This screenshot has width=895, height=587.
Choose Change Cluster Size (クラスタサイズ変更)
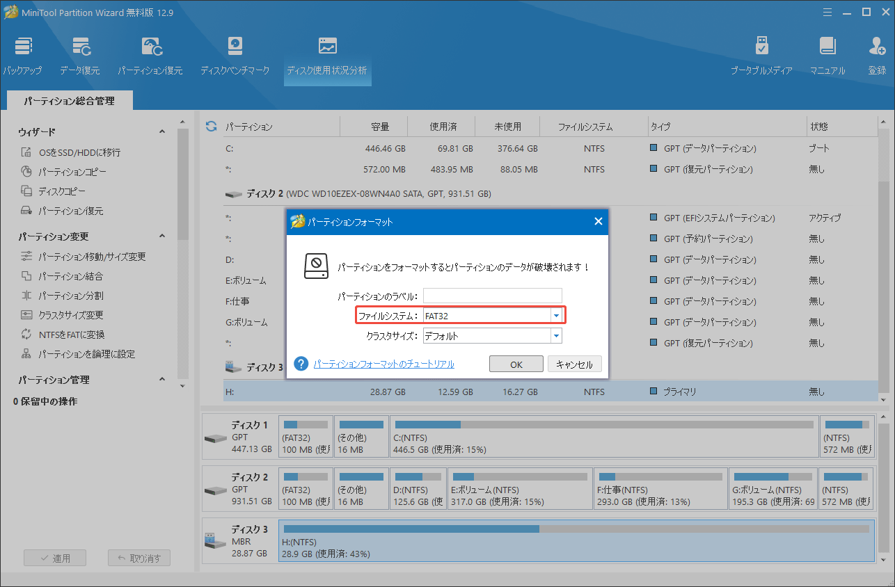click(x=61, y=315)
